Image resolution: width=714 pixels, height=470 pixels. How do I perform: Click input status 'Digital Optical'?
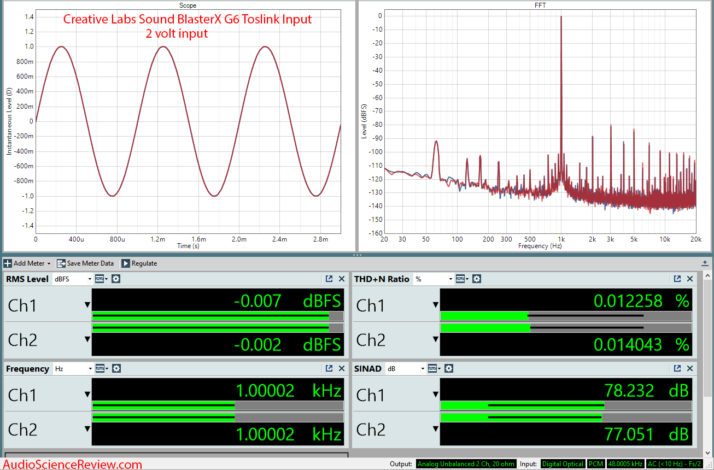tap(563, 464)
